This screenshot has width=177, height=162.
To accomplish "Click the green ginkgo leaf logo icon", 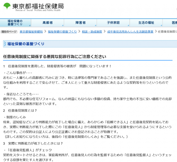I will 7,6.
